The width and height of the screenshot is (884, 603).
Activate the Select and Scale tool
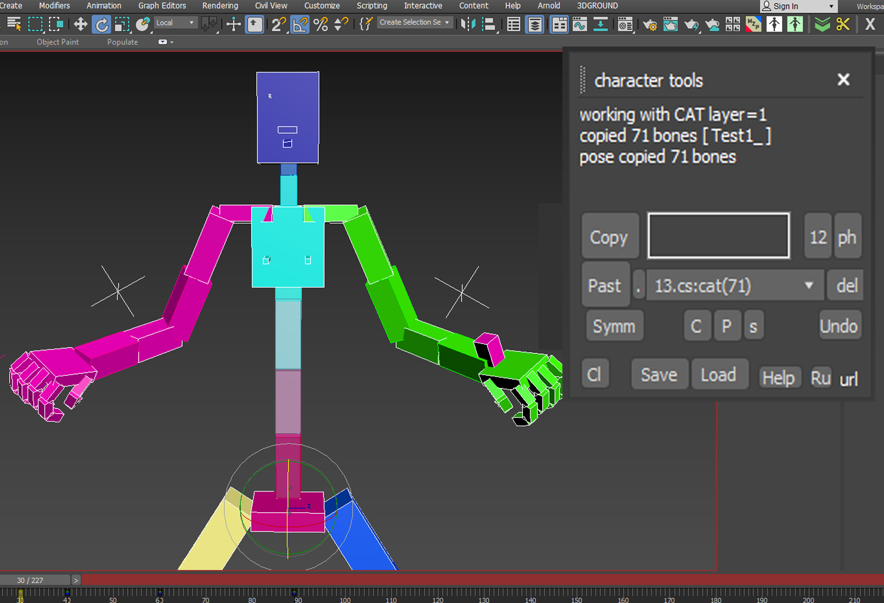point(122,24)
